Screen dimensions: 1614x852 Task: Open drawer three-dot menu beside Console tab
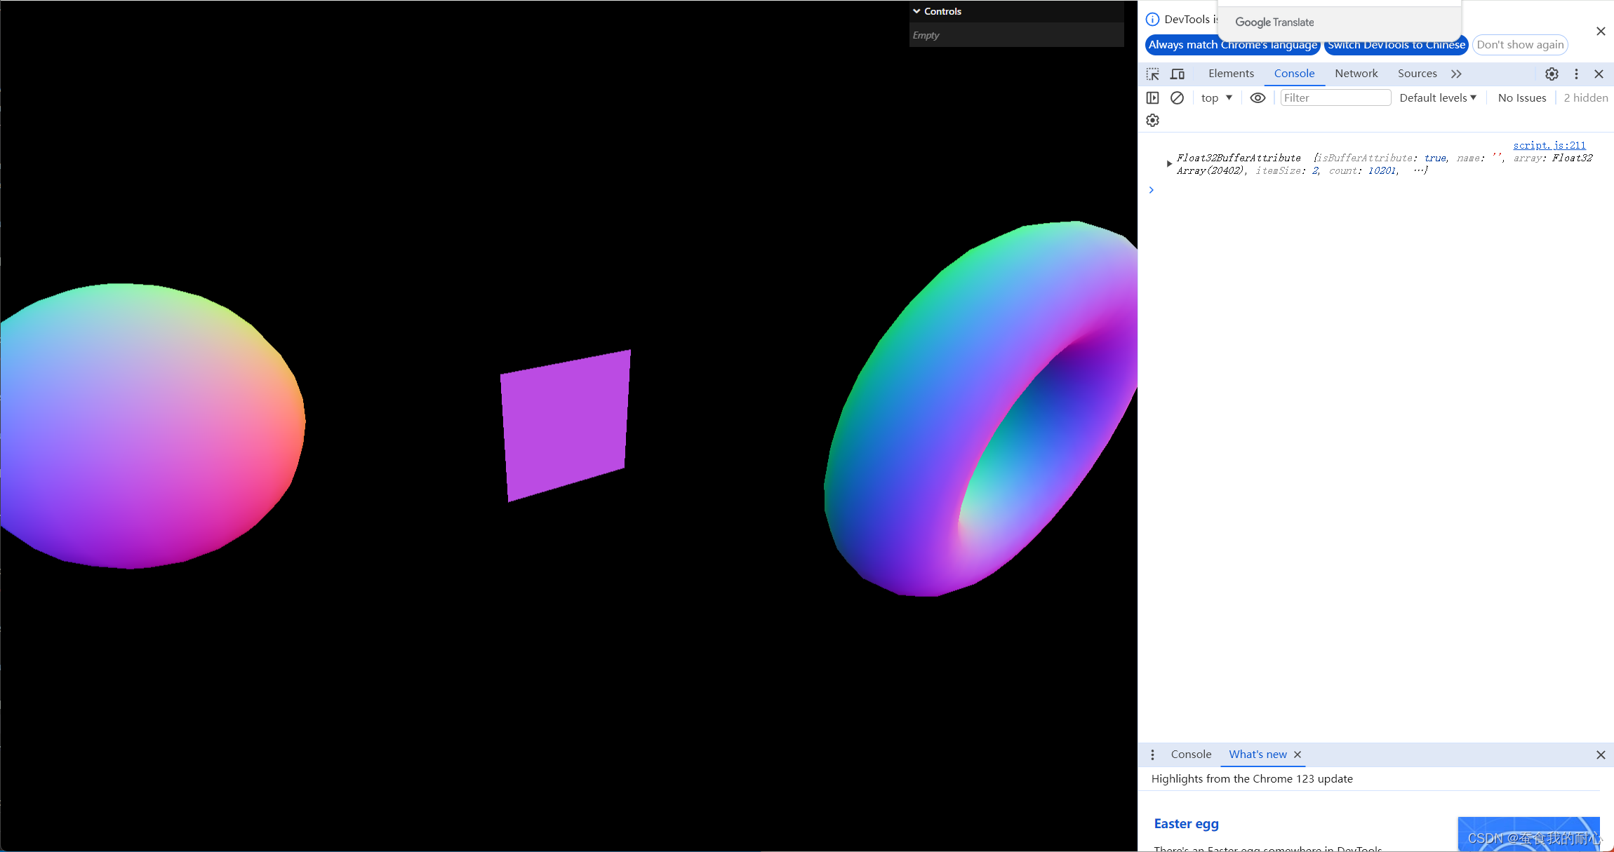(x=1152, y=755)
